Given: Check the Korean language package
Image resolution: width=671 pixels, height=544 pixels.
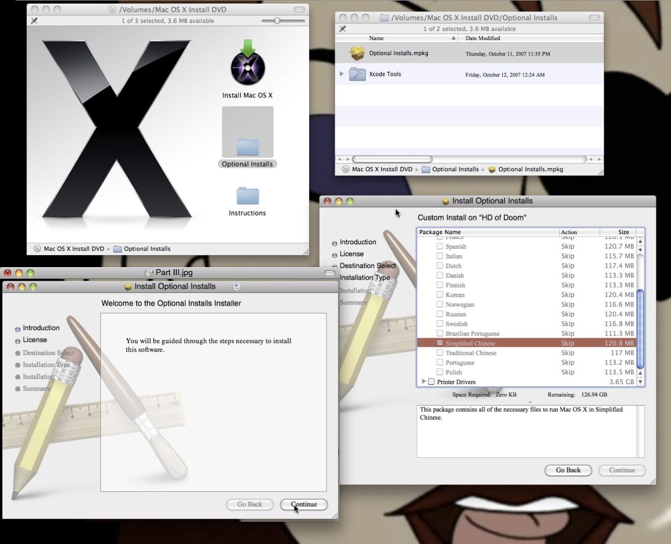Looking at the screenshot, I should pyautogui.click(x=440, y=294).
